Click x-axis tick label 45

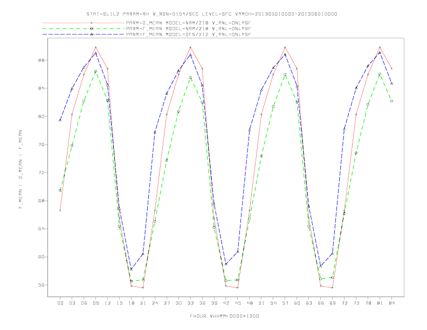click(238, 303)
